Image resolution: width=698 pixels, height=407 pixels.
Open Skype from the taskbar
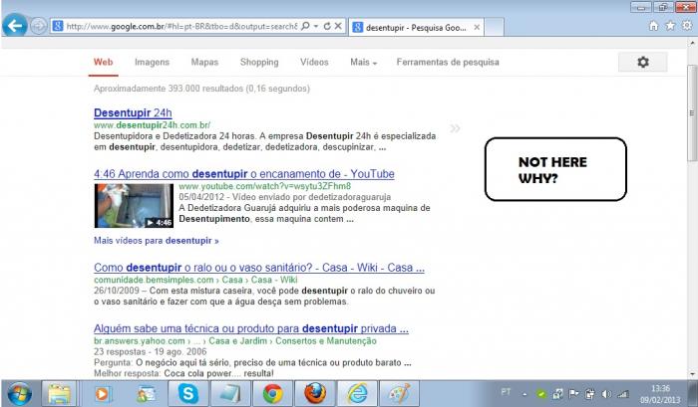[x=187, y=394]
